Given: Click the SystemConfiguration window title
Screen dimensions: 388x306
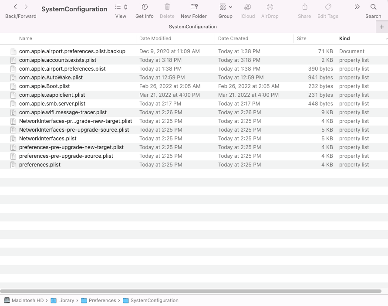Looking at the screenshot, I should (74, 9).
